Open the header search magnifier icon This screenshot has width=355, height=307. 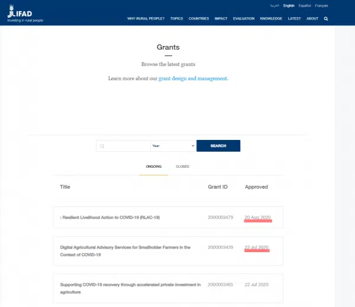(x=326, y=18)
